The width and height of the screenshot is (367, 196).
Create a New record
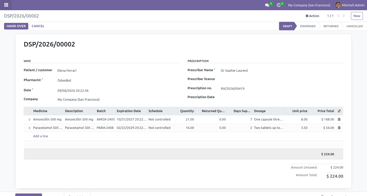(x=357, y=16)
